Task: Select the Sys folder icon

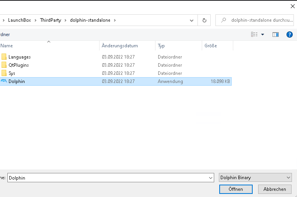Action: (4, 73)
